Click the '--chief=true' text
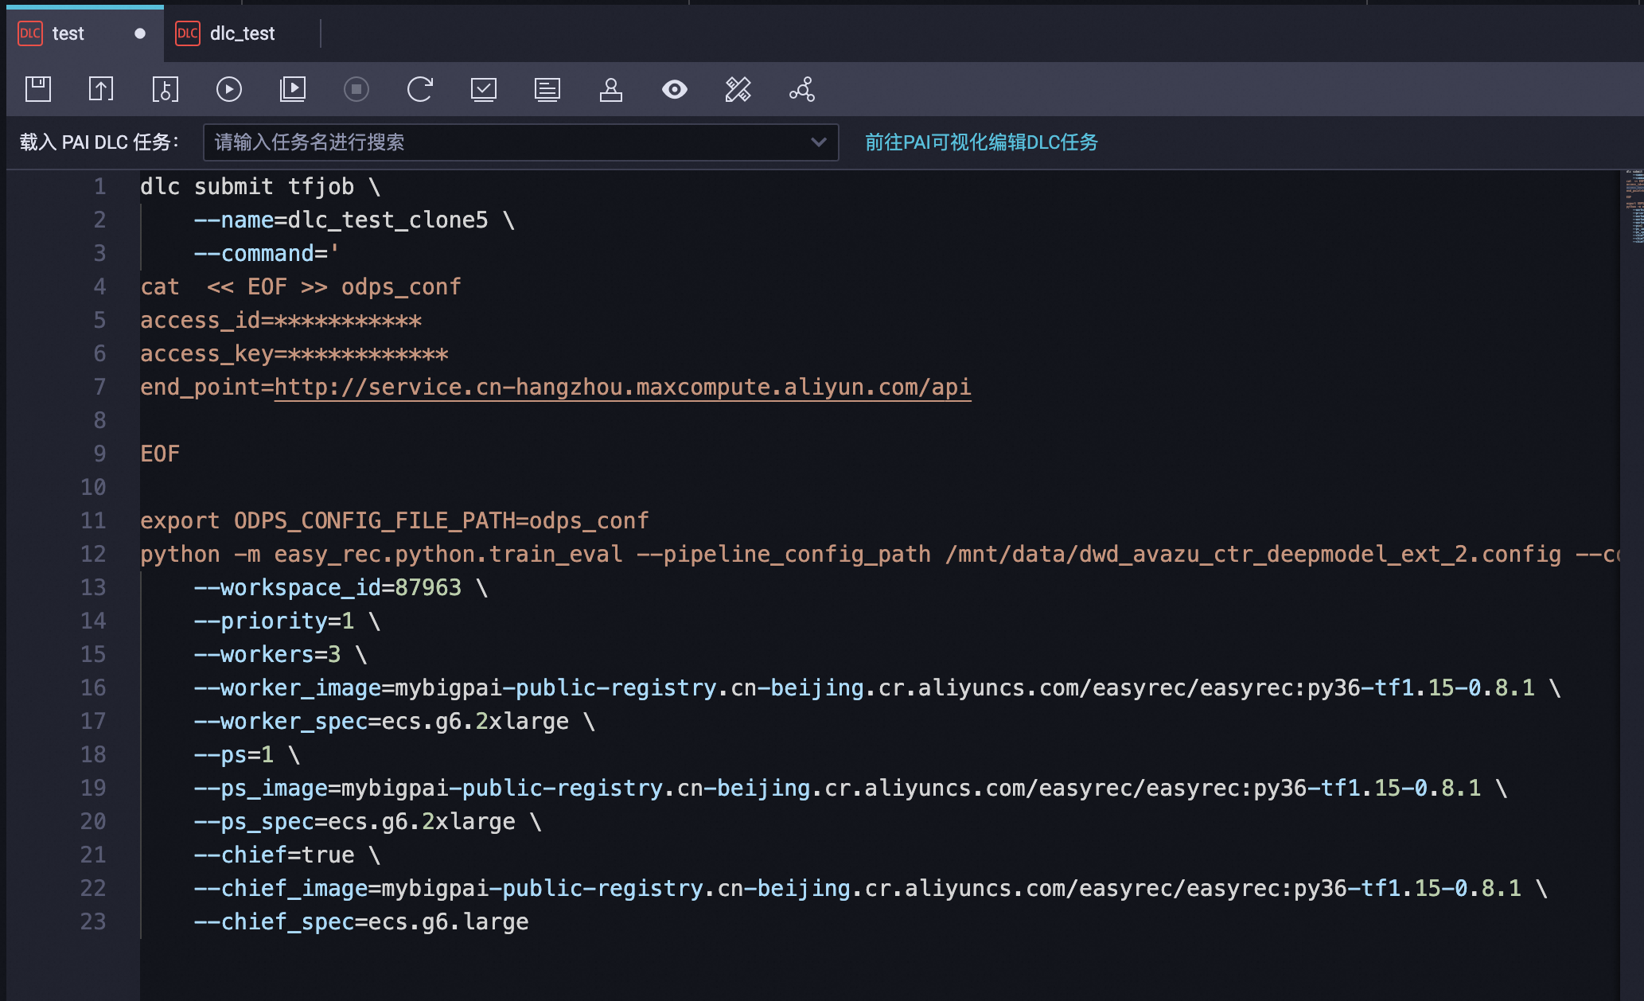Image resolution: width=1644 pixels, height=1001 pixels. 274,855
